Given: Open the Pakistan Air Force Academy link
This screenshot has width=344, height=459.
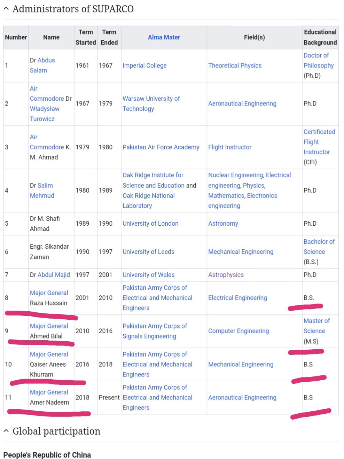Looking at the screenshot, I should [x=161, y=147].
